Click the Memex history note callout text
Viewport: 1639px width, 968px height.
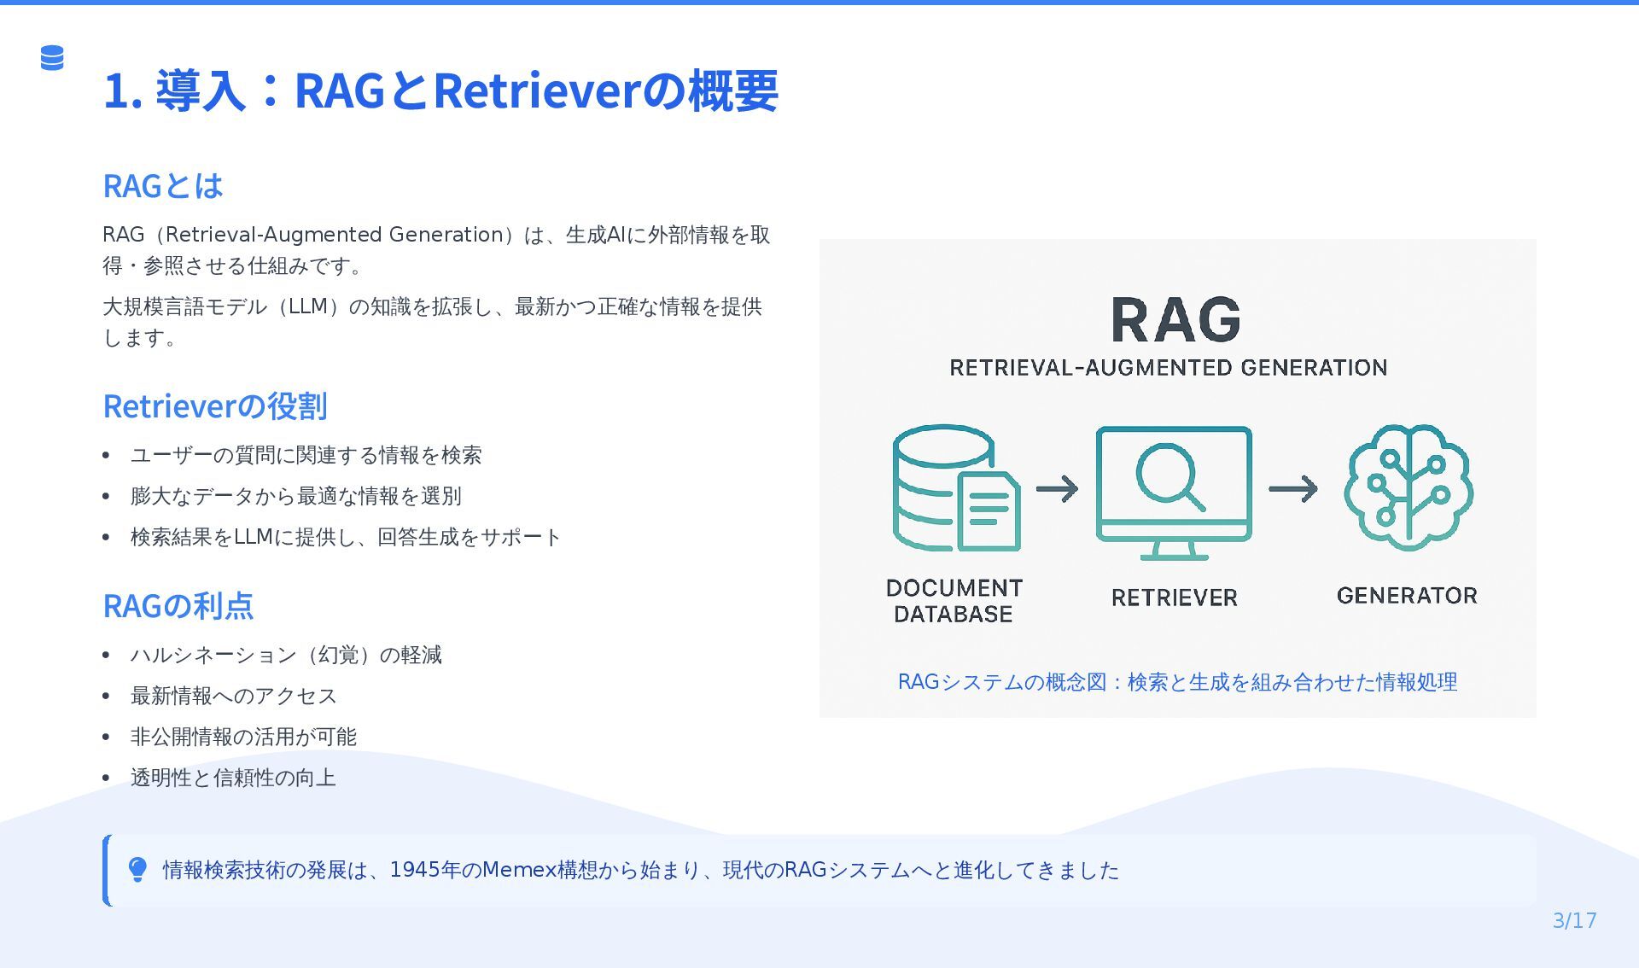tap(640, 870)
